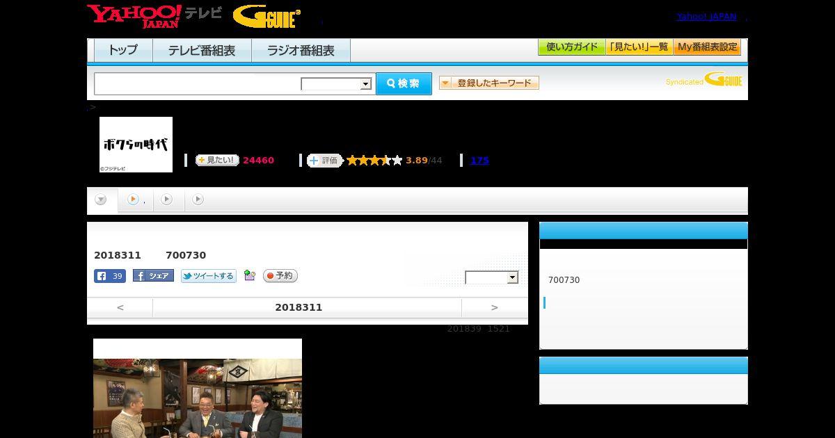
Task: Open the dropdown right of the 予約 button
Action: pos(492,277)
